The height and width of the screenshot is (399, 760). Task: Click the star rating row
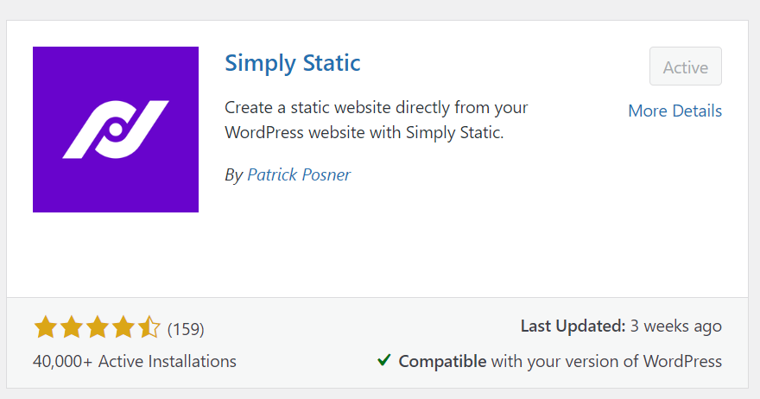(97, 326)
